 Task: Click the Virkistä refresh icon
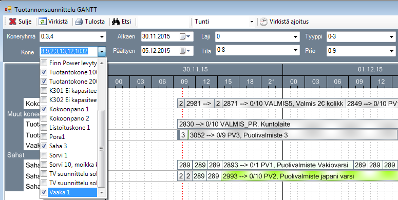coord(43,22)
